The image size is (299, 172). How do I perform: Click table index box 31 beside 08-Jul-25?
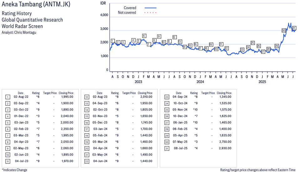[x=167, y=149]
